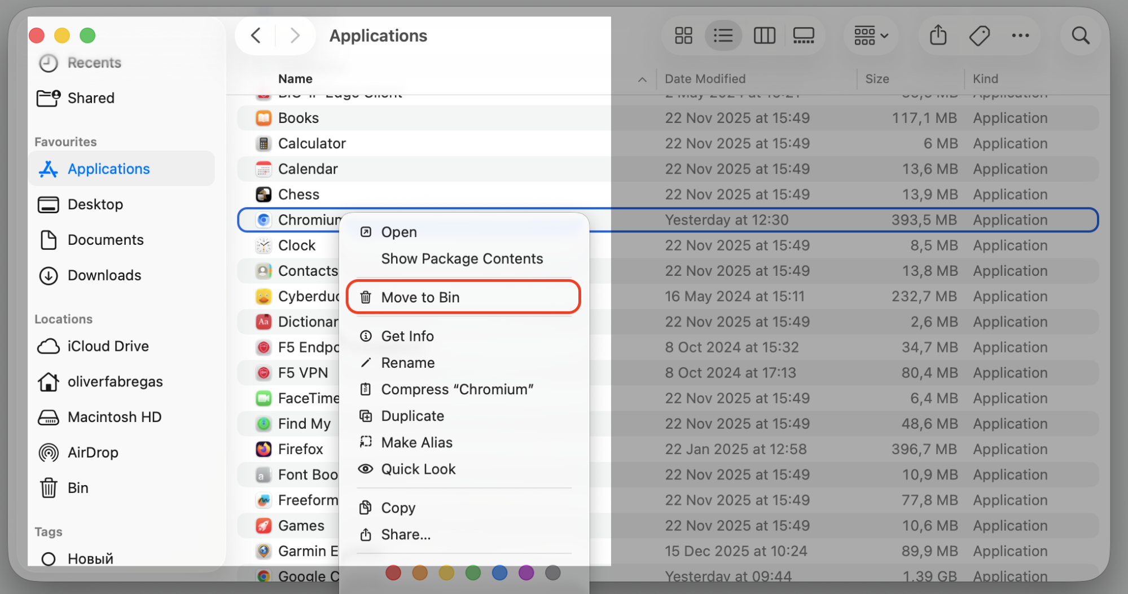The width and height of the screenshot is (1128, 594).
Task: Select the FaceTime app icon
Action: pos(264,398)
